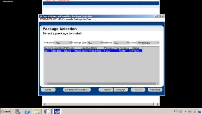
Task: Click the Name column header
Action: click(x=48, y=48)
